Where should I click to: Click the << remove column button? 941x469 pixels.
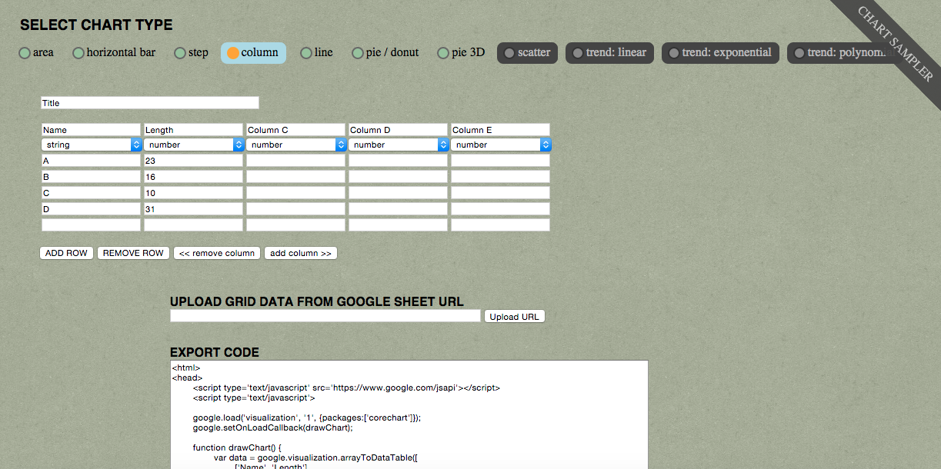click(217, 253)
